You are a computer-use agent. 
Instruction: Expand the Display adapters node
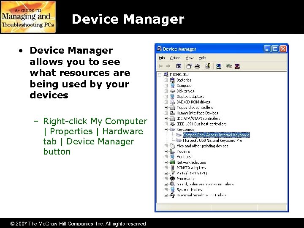pos(166,96)
